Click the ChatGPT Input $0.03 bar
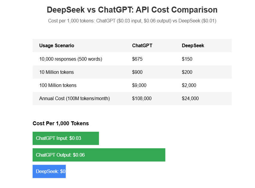 click(x=66, y=138)
